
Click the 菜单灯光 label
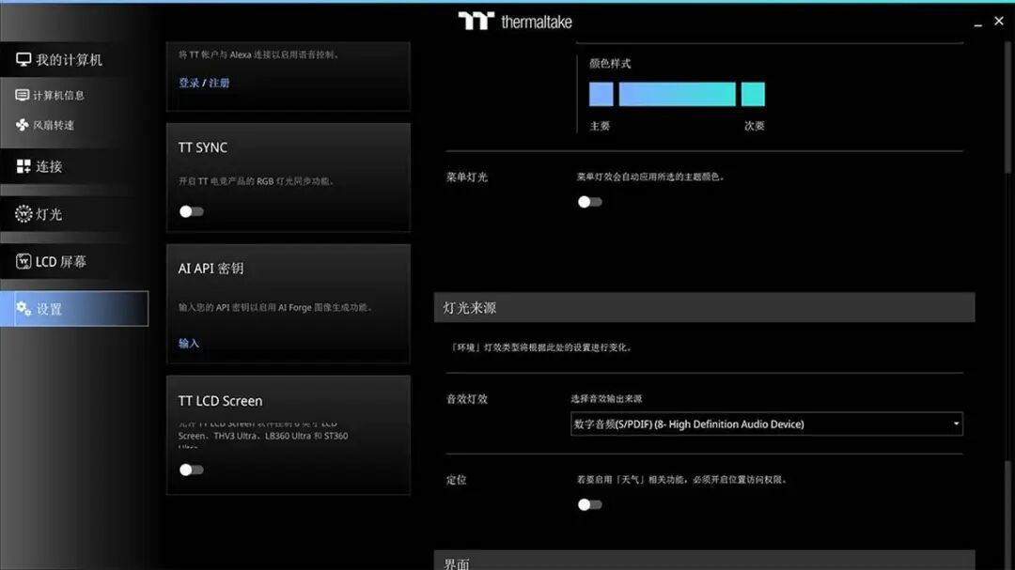click(467, 177)
